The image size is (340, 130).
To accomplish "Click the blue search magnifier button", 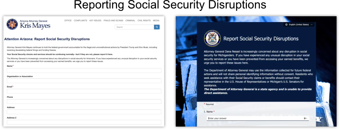I will click(x=157, y=27).
